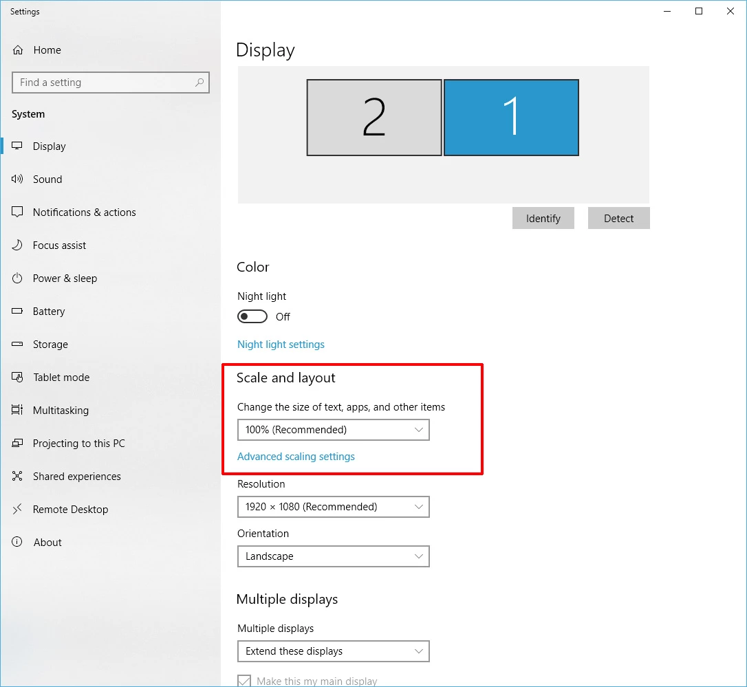This screenshot has height=687, width=747.
Task: Open Focus assist page
Action: pyautogui.click(x=60, y=246)
